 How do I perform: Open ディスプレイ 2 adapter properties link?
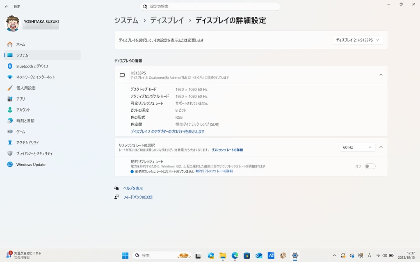click(167, 131)
